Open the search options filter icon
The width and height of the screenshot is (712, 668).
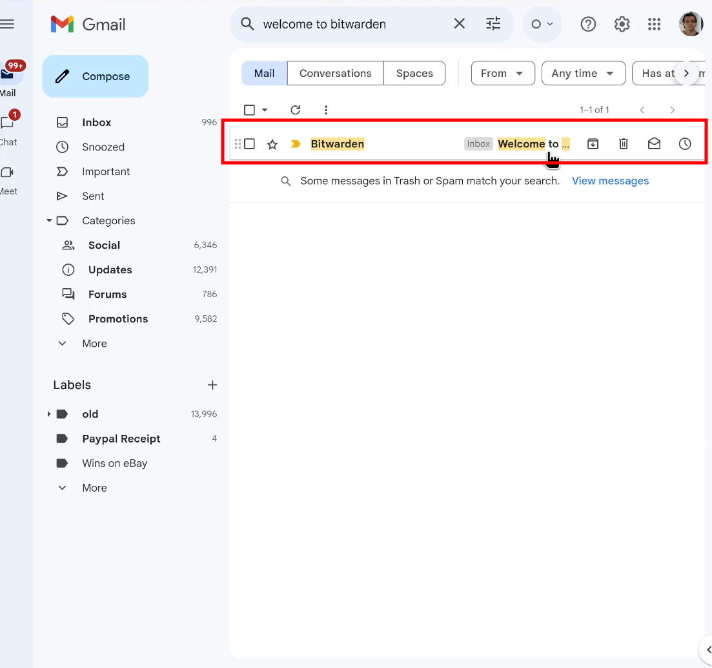[493, 24]
